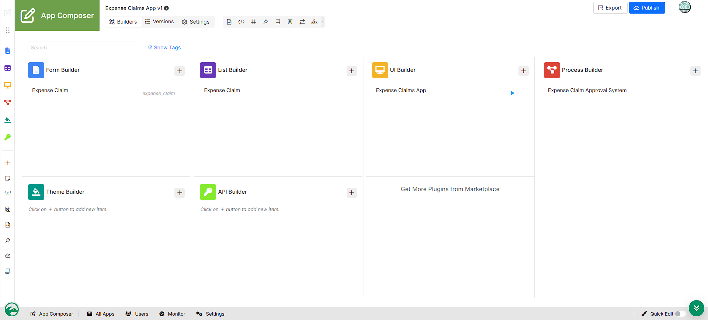Screen dimensions: 708x320
Task: Add new item to Process Builder
Action: point(695,71)
